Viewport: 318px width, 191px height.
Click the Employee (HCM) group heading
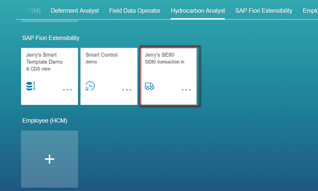pyautogui.click(x=45, y=120)
